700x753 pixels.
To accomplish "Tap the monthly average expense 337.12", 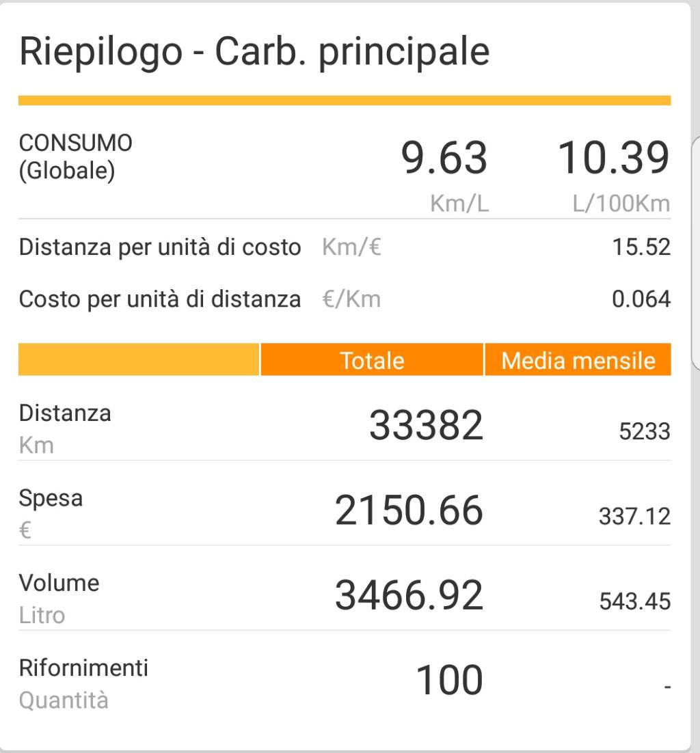I will (x=634, y=516).
